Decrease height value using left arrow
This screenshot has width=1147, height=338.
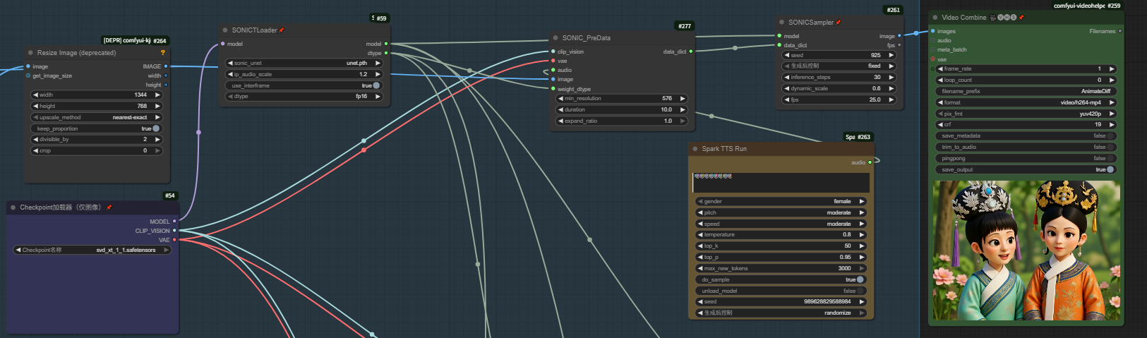[35, 106]
